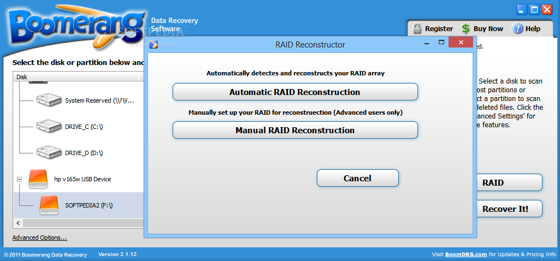The width and height of the screenshot is (560, 261).
Task: Click the RAID Reconstructor title bar app icon
Action: coord(154,44)
